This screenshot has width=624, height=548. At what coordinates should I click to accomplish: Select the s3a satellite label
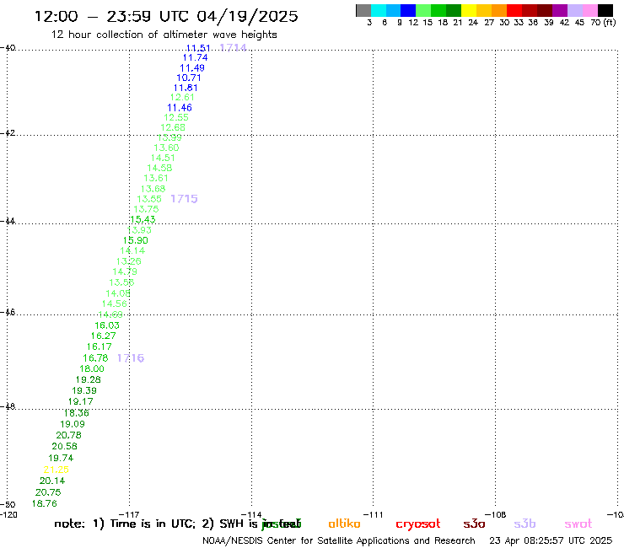(x=474, y=524)
